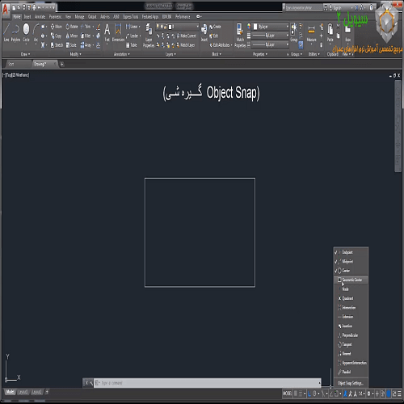This screenshot has height=404, width=404.
Task: Expand the Layers panel
Action: tap(170, 54)
